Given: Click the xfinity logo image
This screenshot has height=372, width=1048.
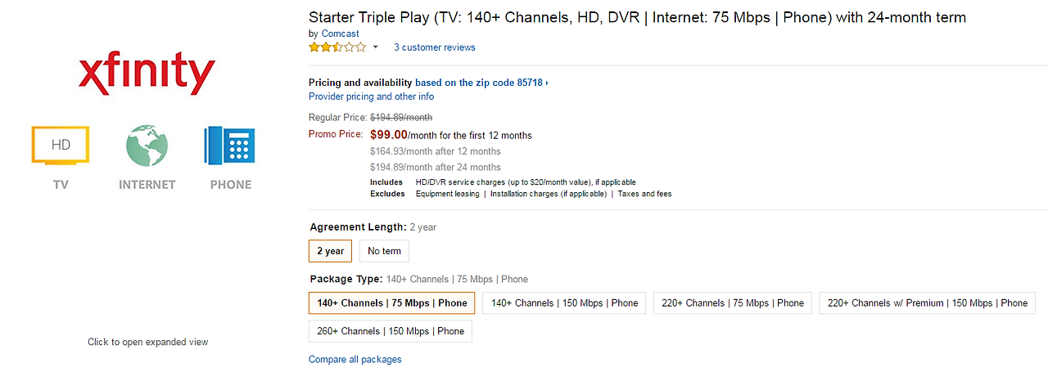Looking at the screenshot, I should (x=147, y=73).
